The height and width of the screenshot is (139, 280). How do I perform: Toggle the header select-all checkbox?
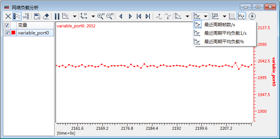7,26
